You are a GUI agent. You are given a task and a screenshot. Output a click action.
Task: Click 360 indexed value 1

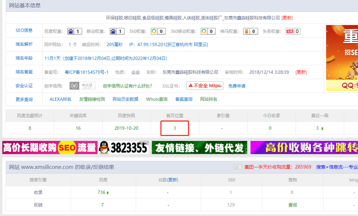[231, 193]
